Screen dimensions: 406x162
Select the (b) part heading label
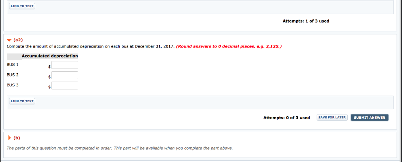coord(17,138)
